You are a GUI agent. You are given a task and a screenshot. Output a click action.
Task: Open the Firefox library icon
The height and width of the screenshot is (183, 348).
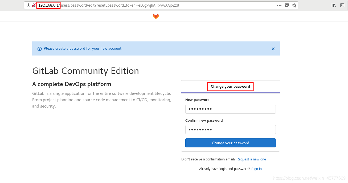pos(334,5)
